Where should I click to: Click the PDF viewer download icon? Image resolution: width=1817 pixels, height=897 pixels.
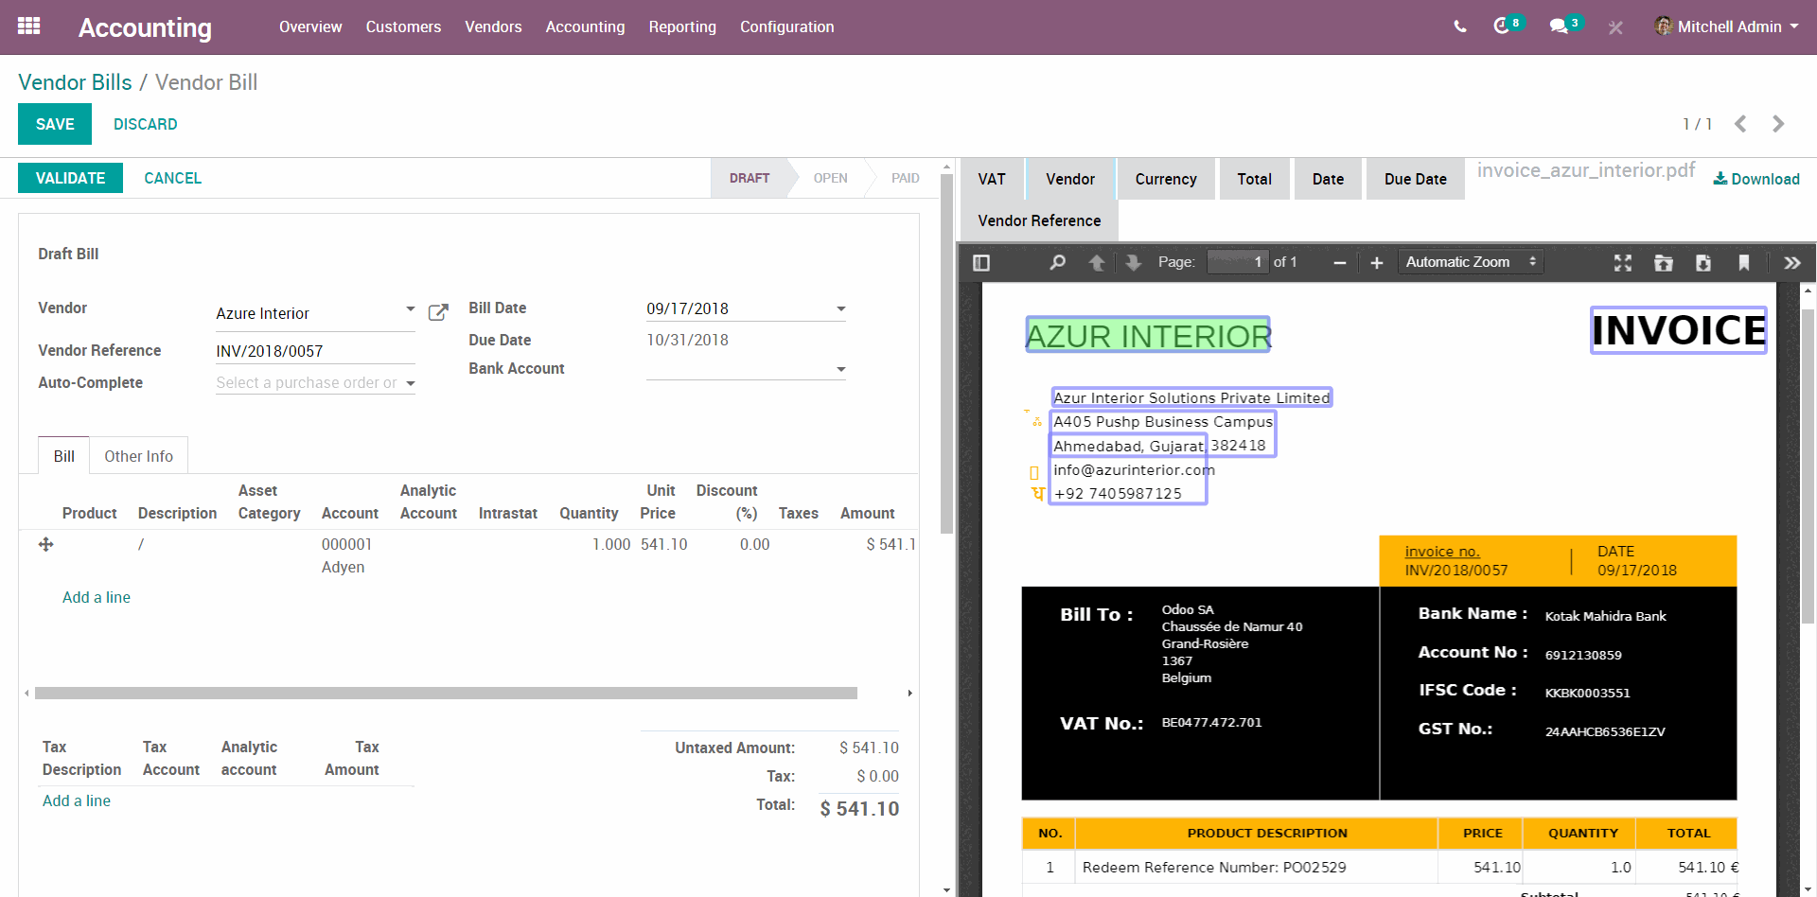1703,262
